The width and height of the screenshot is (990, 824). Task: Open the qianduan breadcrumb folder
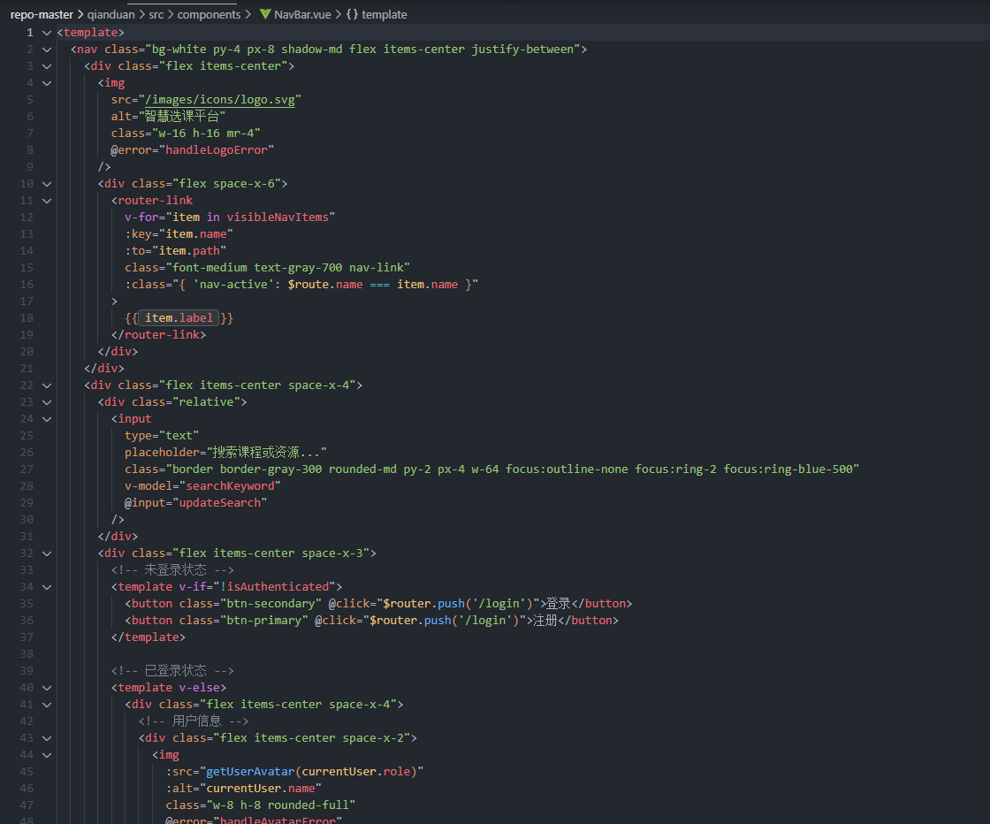[110, 14]
